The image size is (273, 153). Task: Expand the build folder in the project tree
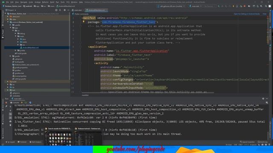tap(8, 82)
